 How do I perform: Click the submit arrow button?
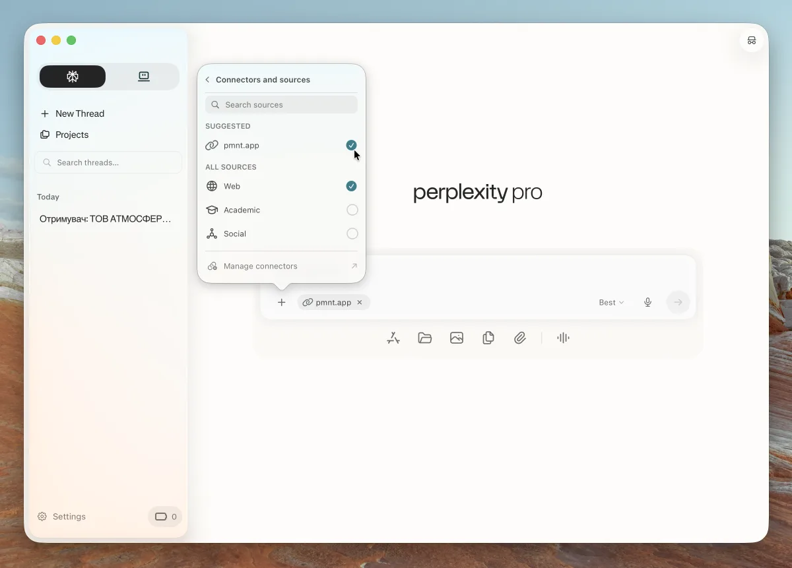678,302
